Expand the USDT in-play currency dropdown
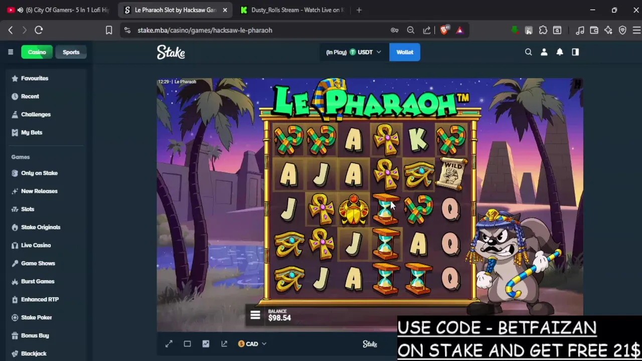Image resolution: width=642 pixels, height=361 pixels. [x=353, y=52]
